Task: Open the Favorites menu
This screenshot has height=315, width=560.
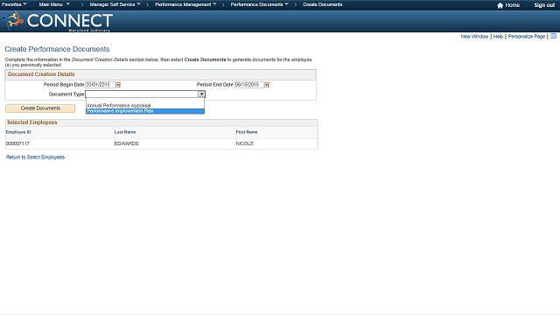Action: pos(14,4)
